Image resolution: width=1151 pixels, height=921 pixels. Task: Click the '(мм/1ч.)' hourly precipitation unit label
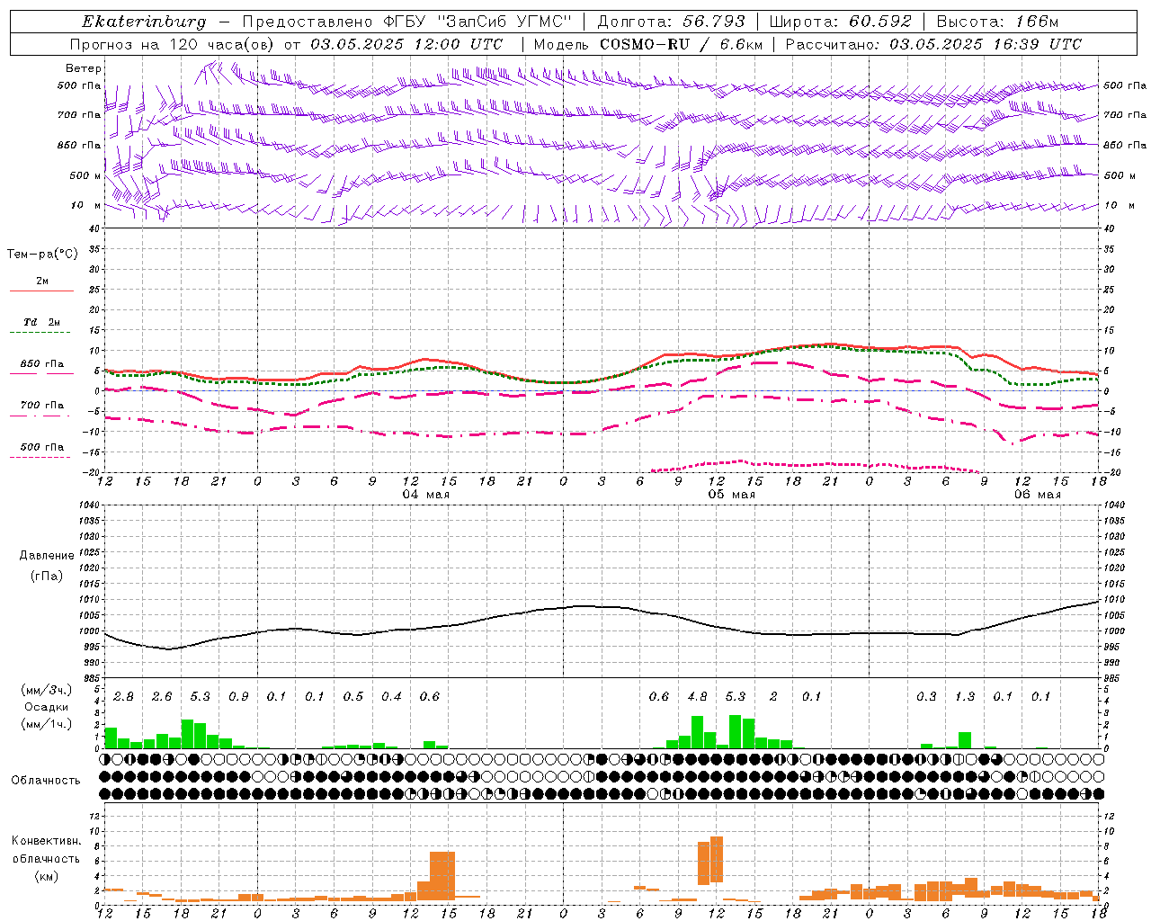click(x=47, y=724)
